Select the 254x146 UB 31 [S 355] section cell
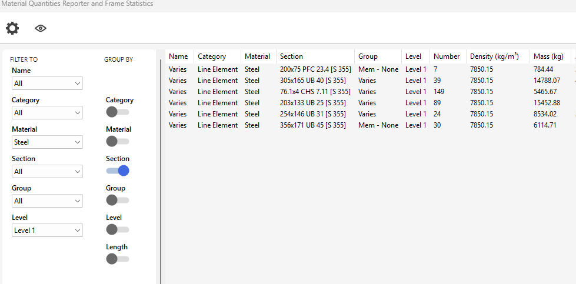 click(312, 114)
